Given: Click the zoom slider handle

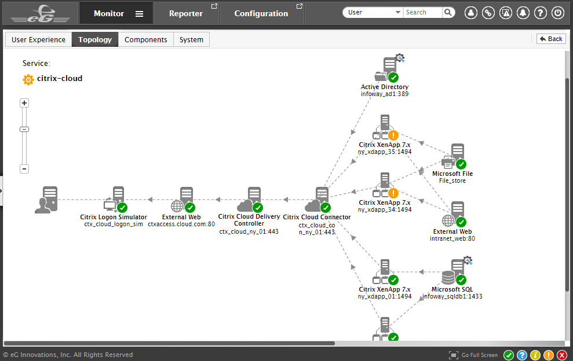Looking at the screenshot, I should 24,129.
